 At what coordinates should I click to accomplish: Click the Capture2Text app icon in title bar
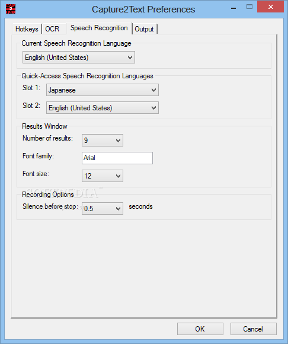point(11,9)
